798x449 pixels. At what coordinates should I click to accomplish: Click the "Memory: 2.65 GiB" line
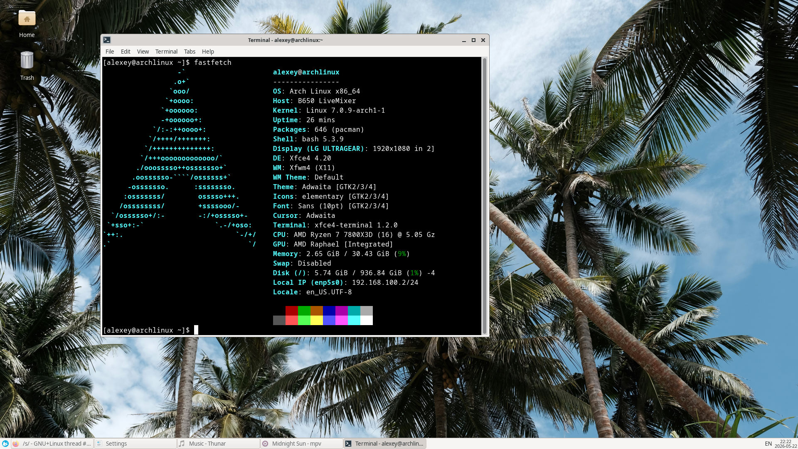click(342, 254)
